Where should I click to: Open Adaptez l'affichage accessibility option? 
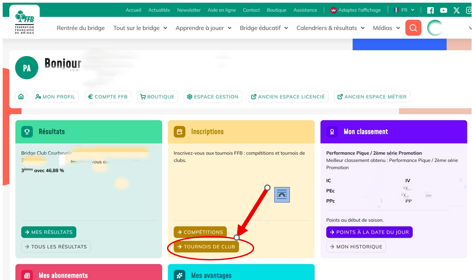(x=355, y=10)
